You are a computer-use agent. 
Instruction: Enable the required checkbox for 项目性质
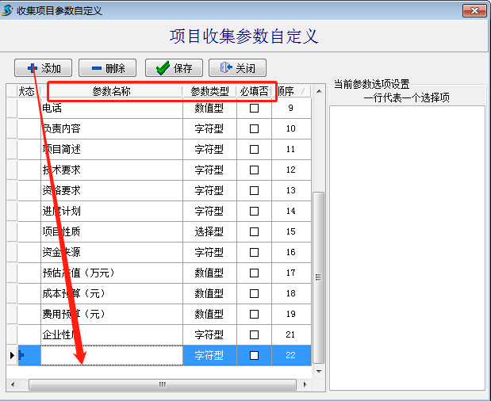click(255, 231)
